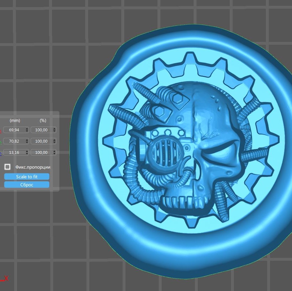Increase the X mm value with its up stepper
This screenshot has height=291, width=292.
pyautogui.click(x=27, y=128)
